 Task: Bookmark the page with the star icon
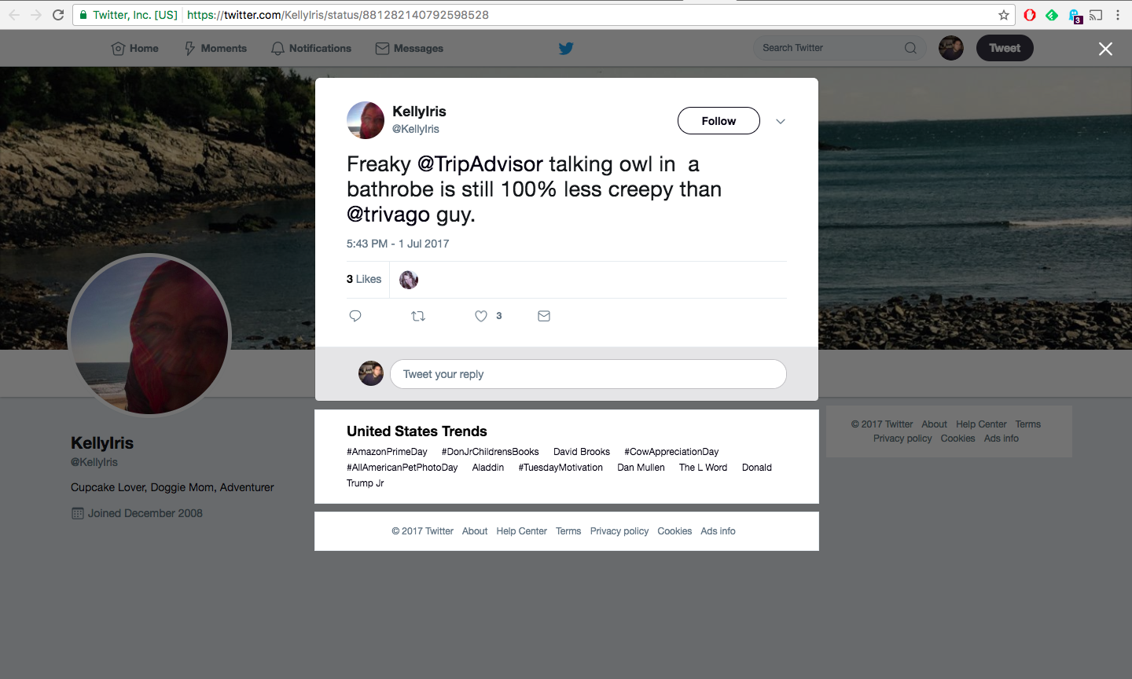click(x=1004, y=15)
